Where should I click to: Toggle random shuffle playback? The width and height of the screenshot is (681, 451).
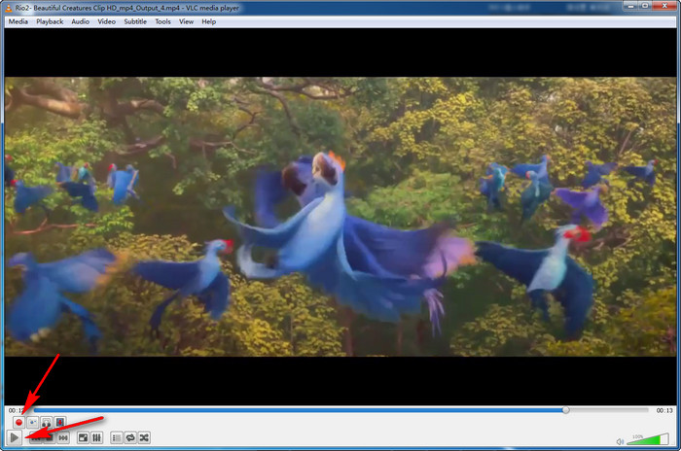coord(144,438)
